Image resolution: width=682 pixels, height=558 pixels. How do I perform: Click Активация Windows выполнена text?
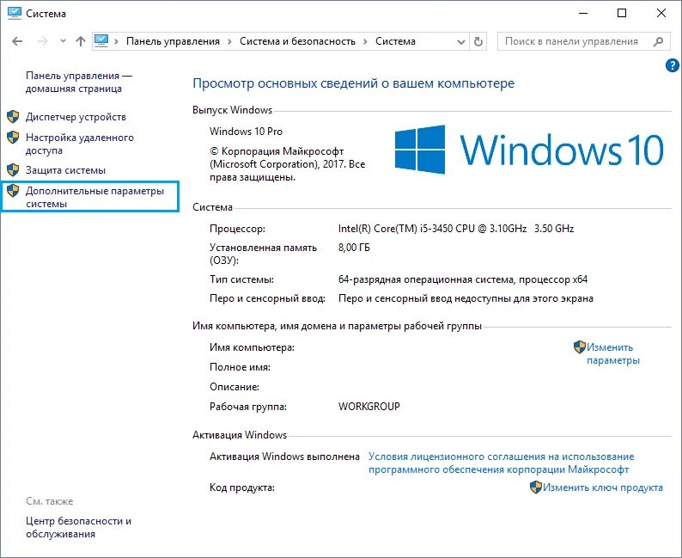point(284,457)
